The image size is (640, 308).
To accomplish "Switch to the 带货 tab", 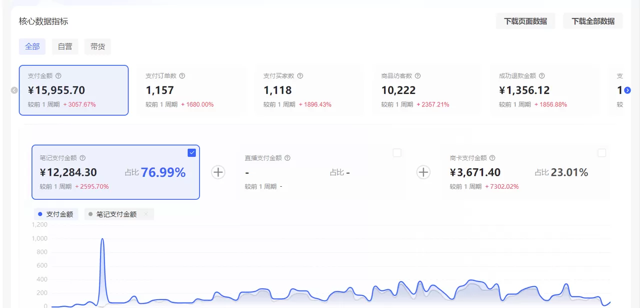I will coord(97,46).
